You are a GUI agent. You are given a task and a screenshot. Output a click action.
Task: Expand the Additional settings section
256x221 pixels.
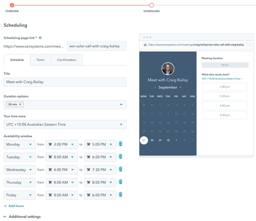click(22, 216)
